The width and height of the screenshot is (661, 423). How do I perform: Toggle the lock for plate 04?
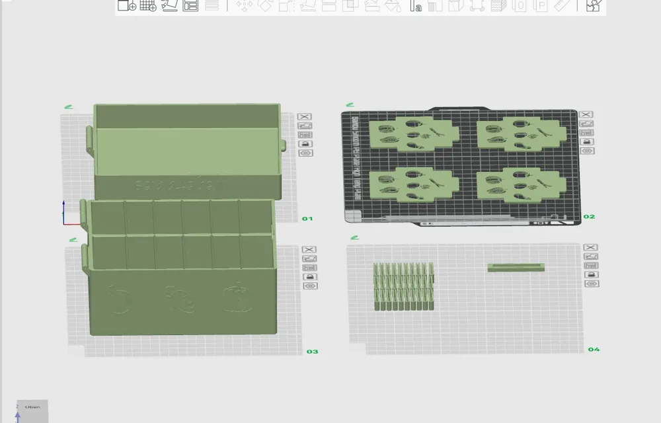592,274
